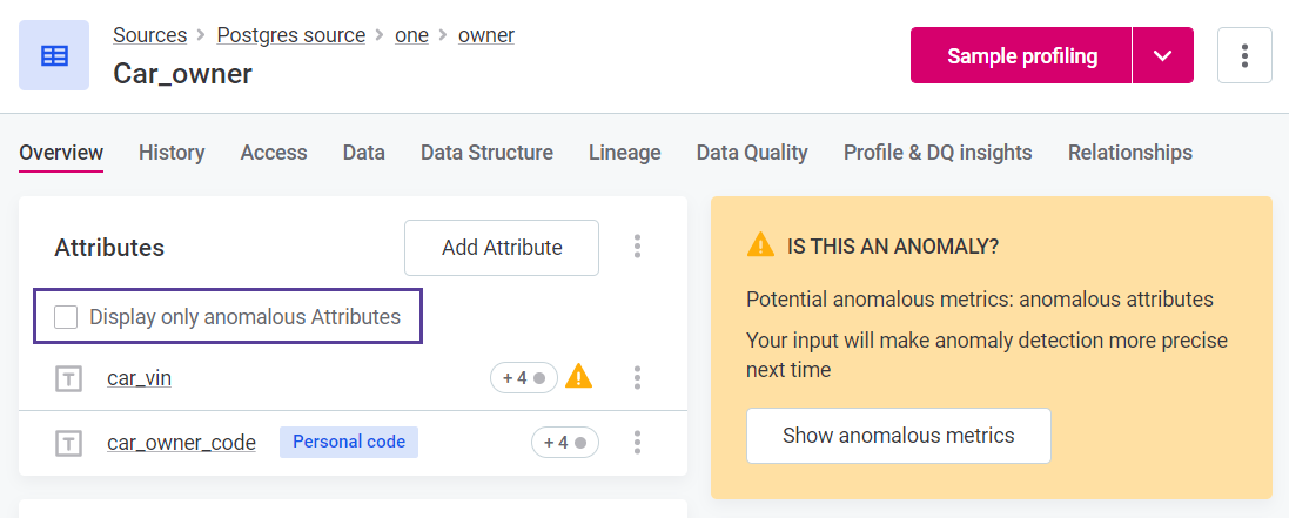The width and height of the screenshot is (1289, 518).
Task: Run Sample profiling
Action: [x=1021, y=55]
